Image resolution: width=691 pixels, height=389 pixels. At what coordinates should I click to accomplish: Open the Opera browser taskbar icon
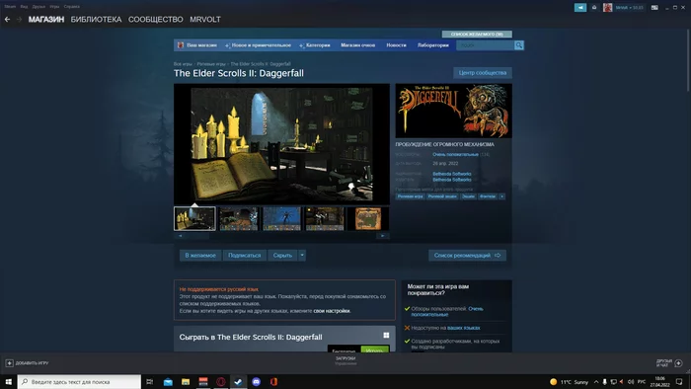[221, 382]
